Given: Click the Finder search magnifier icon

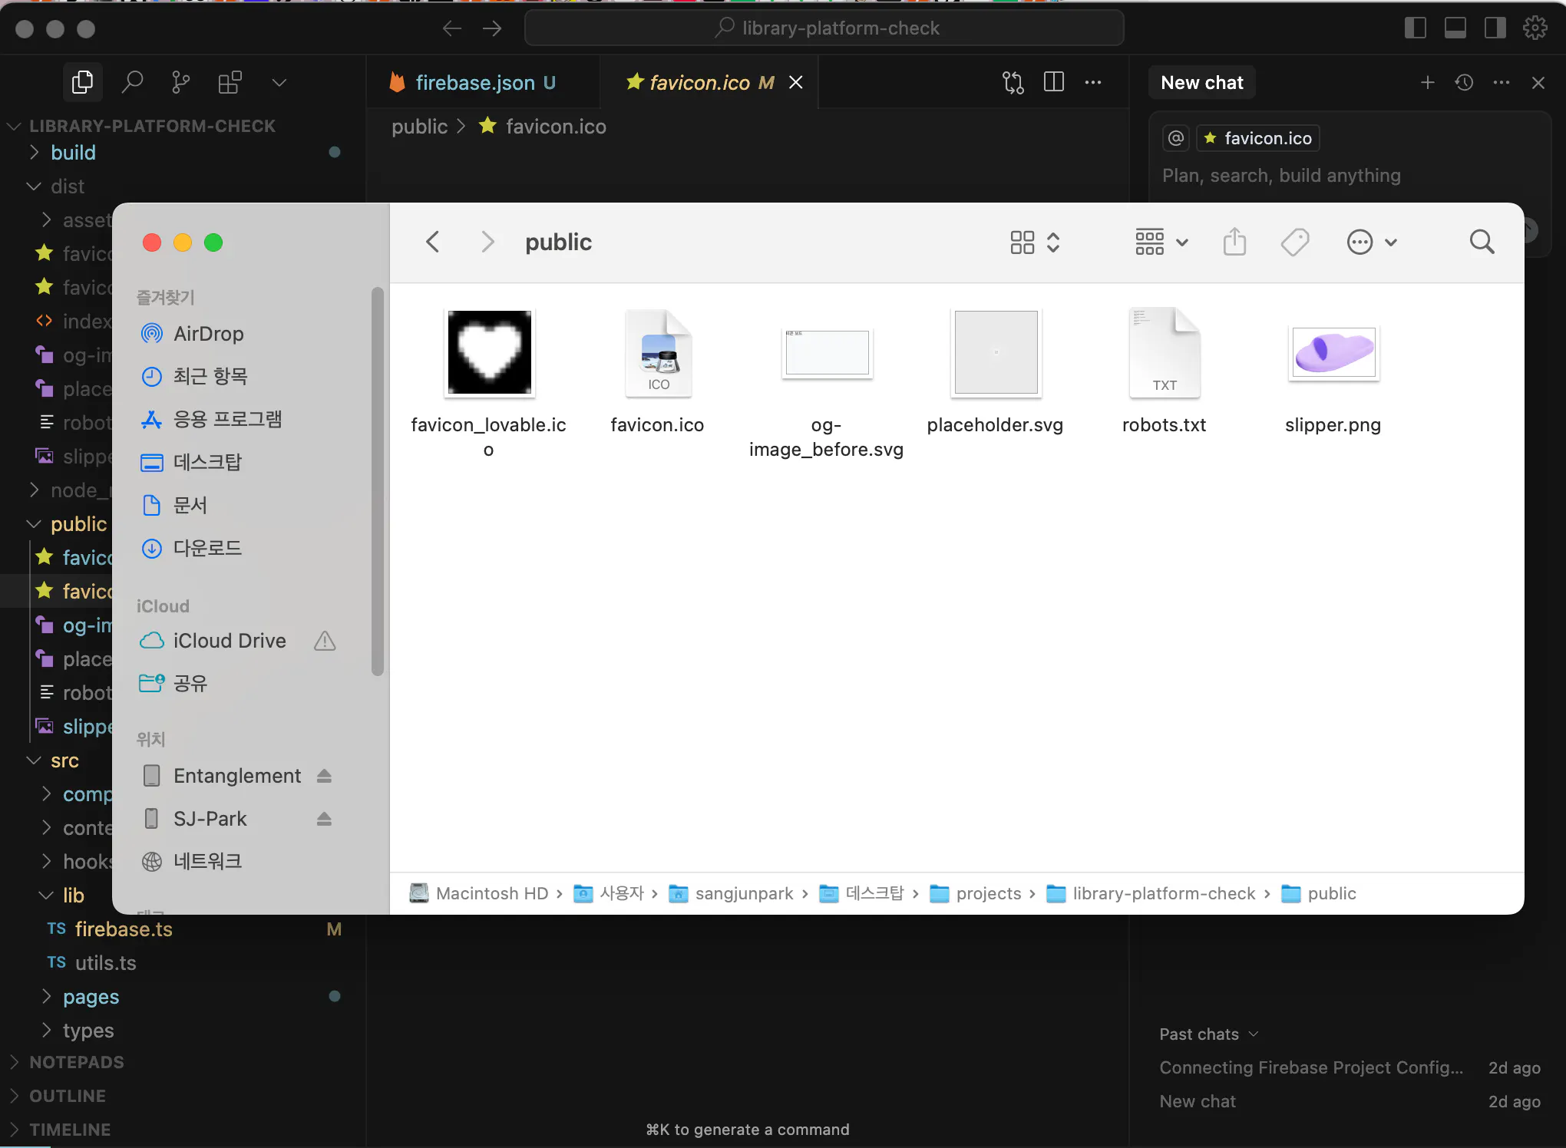Looking at the screenshot, I should (1482, 242).
